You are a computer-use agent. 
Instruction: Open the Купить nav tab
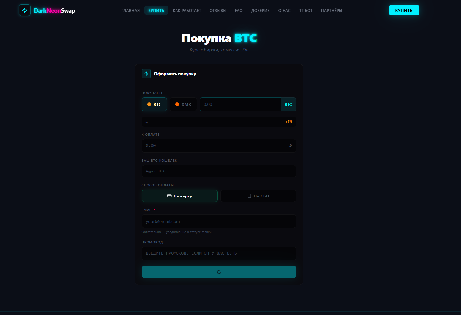156,11
